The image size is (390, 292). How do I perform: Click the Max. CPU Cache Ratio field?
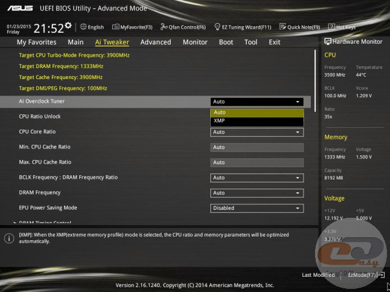pos(257,162)
